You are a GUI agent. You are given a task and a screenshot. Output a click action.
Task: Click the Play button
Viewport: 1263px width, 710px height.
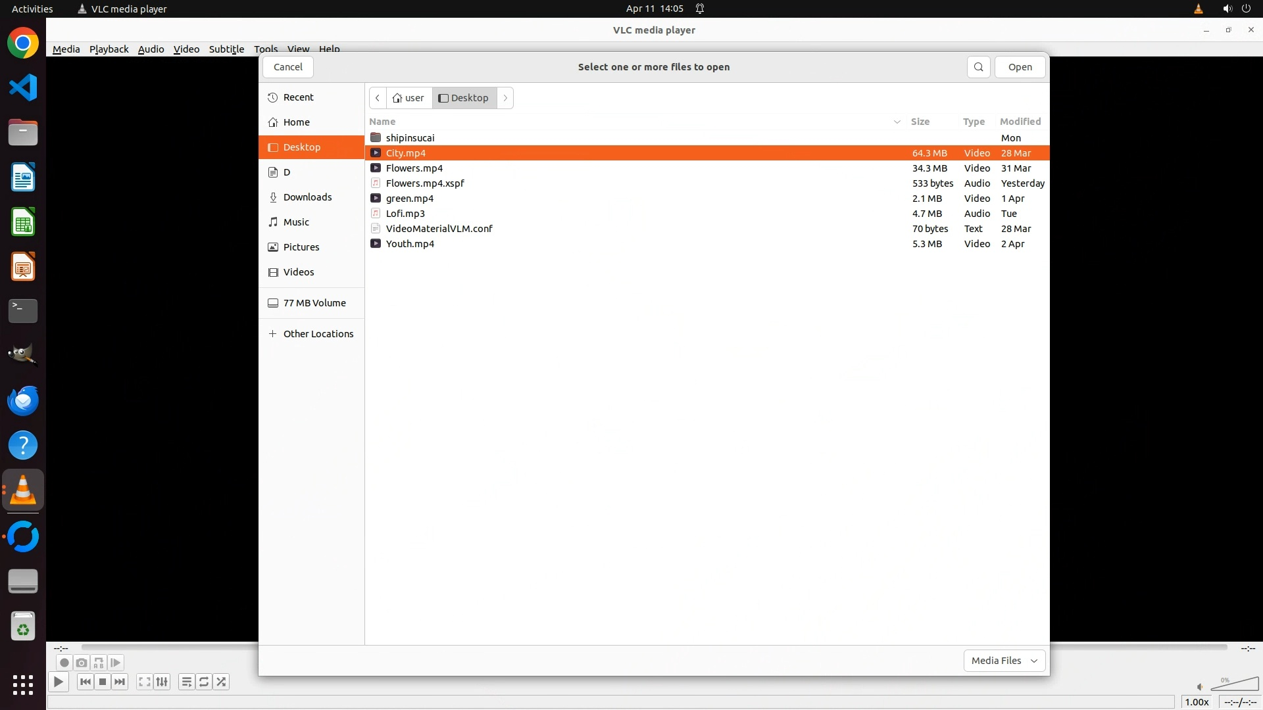tap(59, 682)
